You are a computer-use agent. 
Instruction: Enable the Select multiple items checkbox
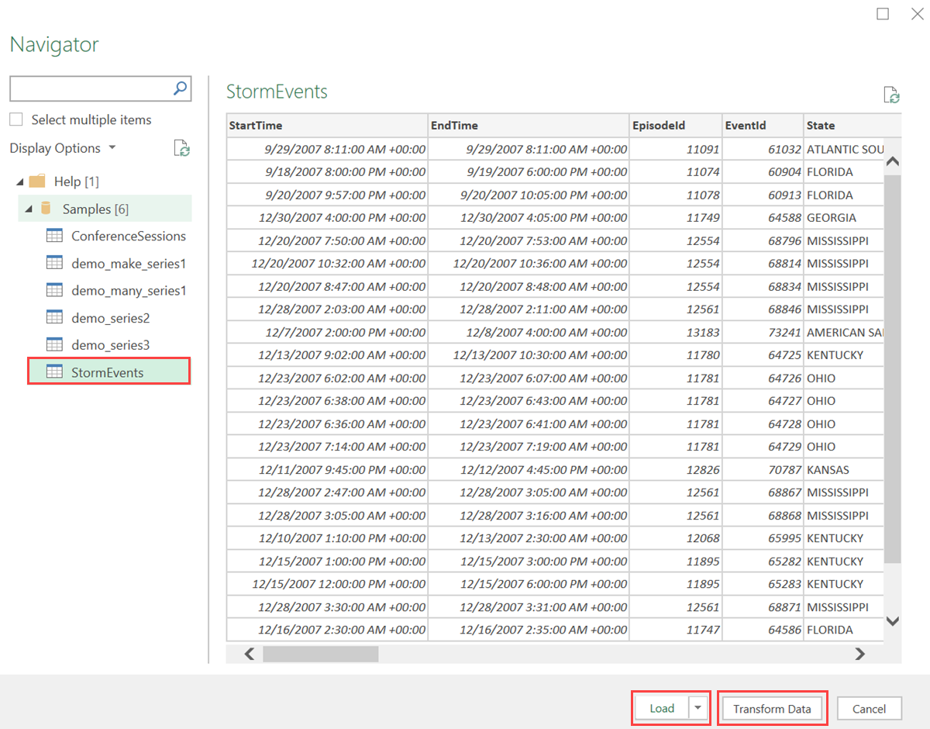15,119
